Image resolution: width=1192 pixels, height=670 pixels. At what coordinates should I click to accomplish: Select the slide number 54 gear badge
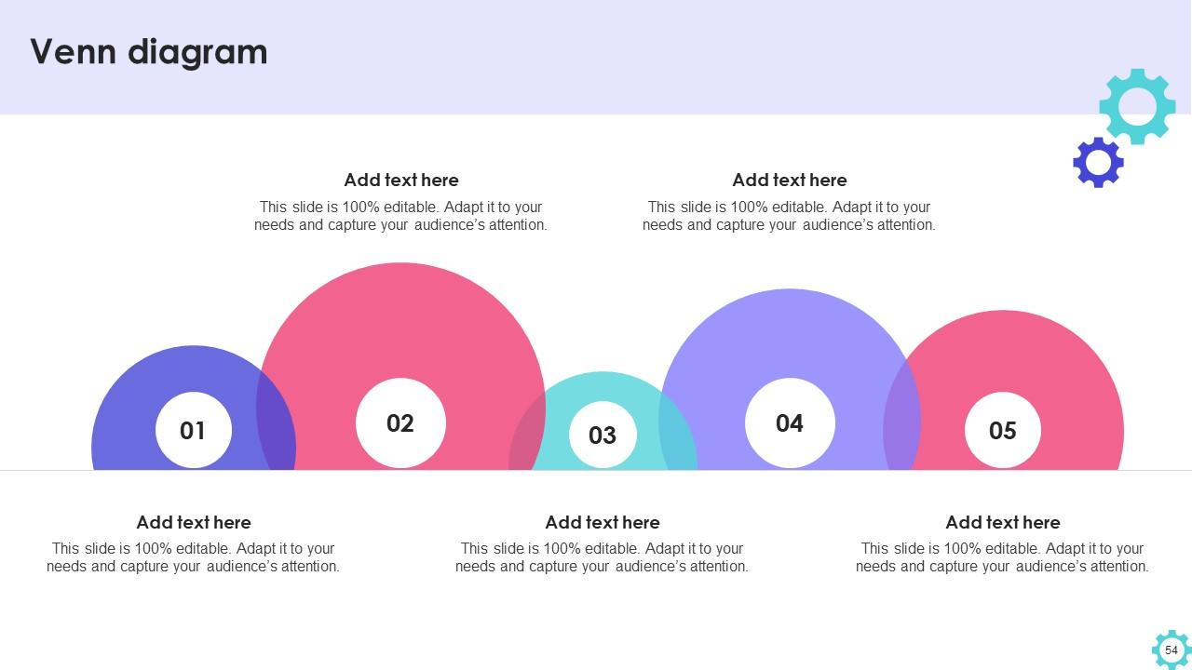click(1171, 650)
